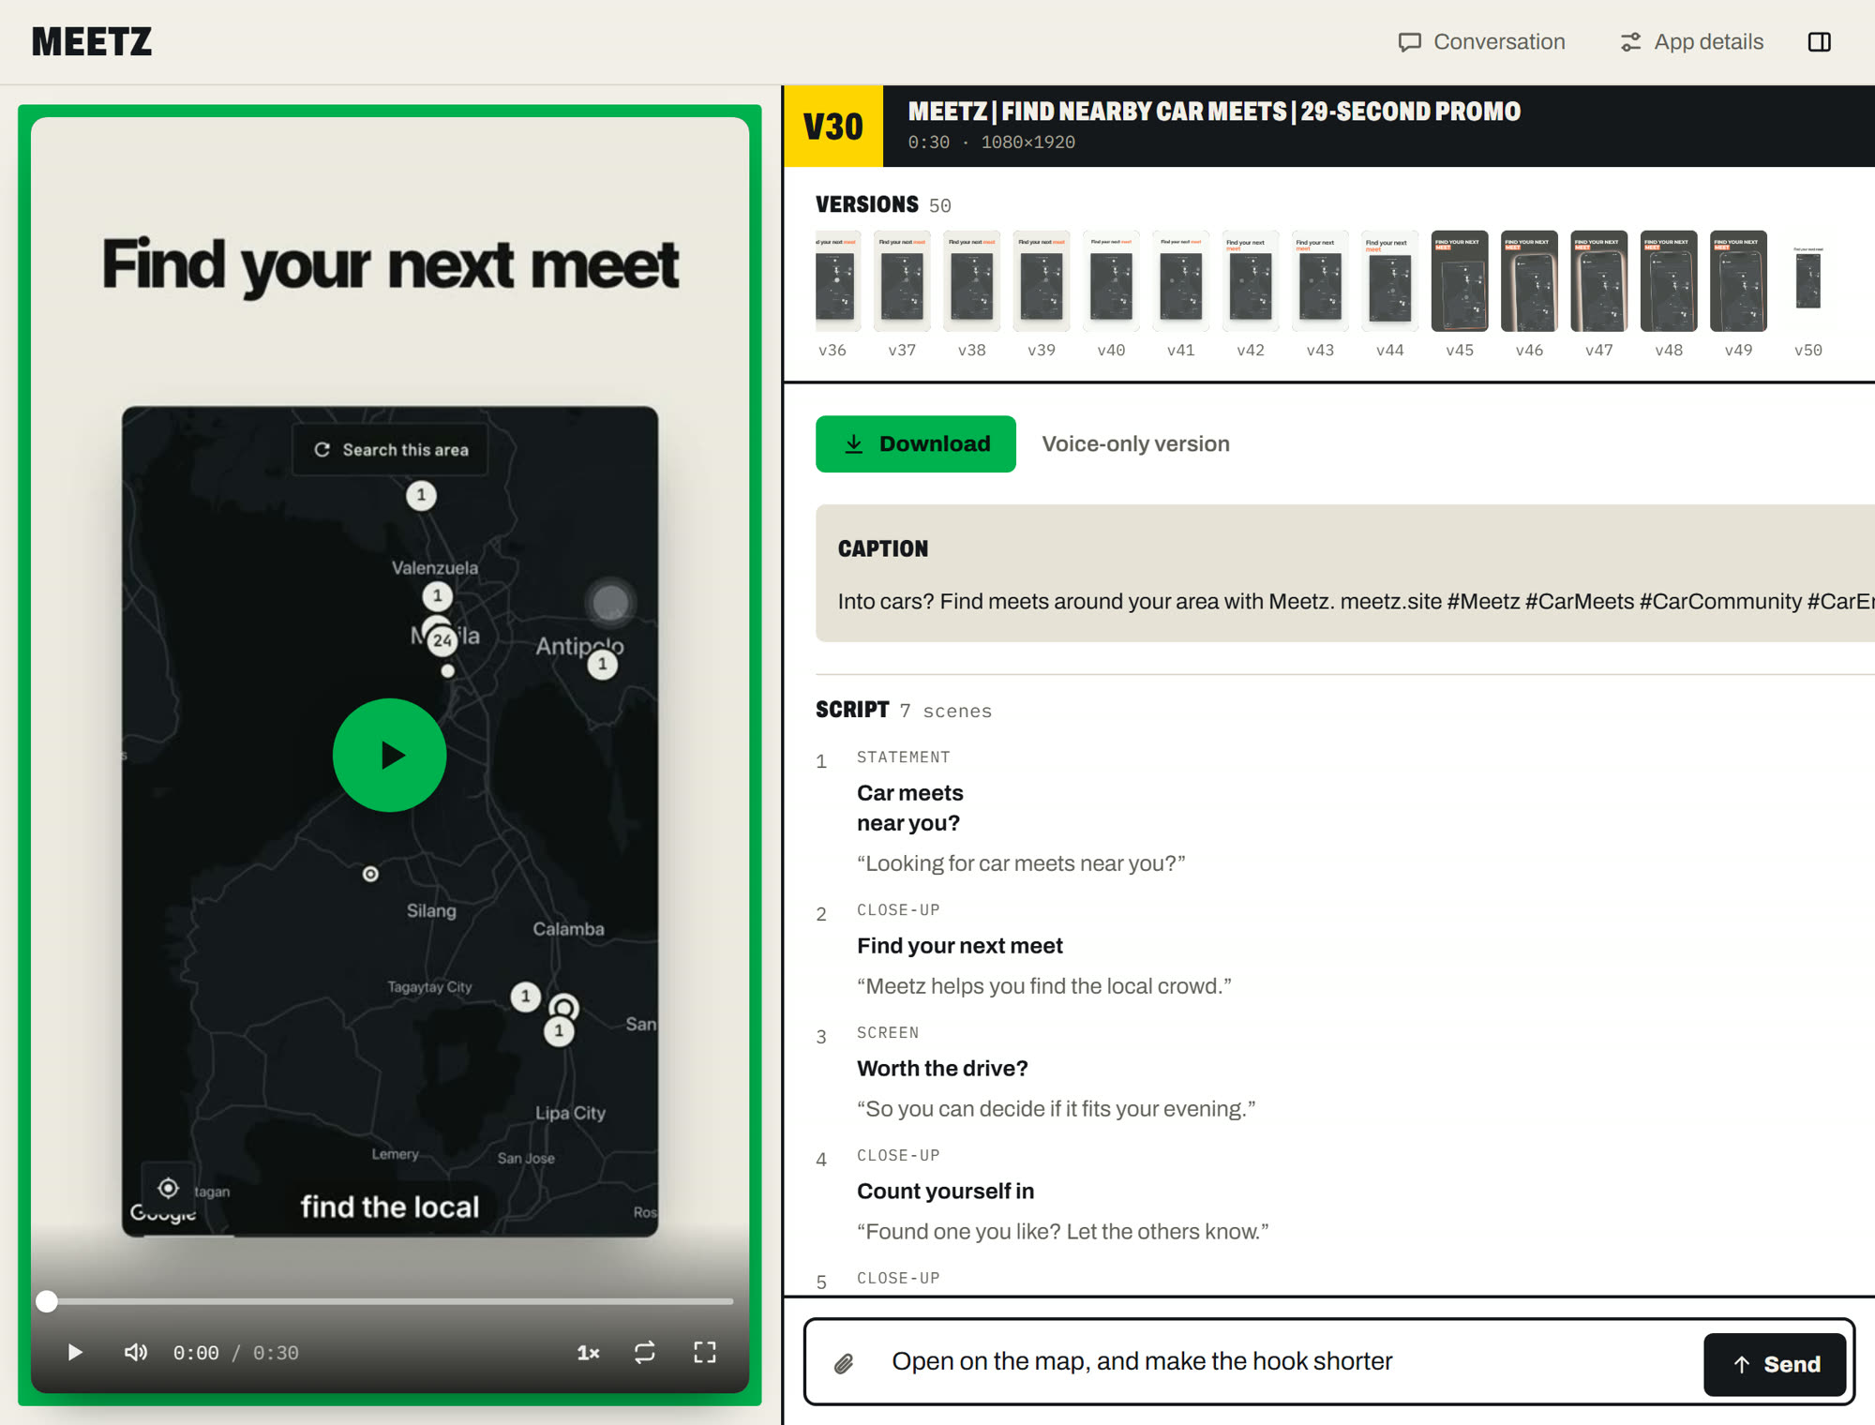The height and width of the screenshot is (1425, 1875).
Task: Select scene 4 'Count yourself in'
Action: [x=945, y=1192]
